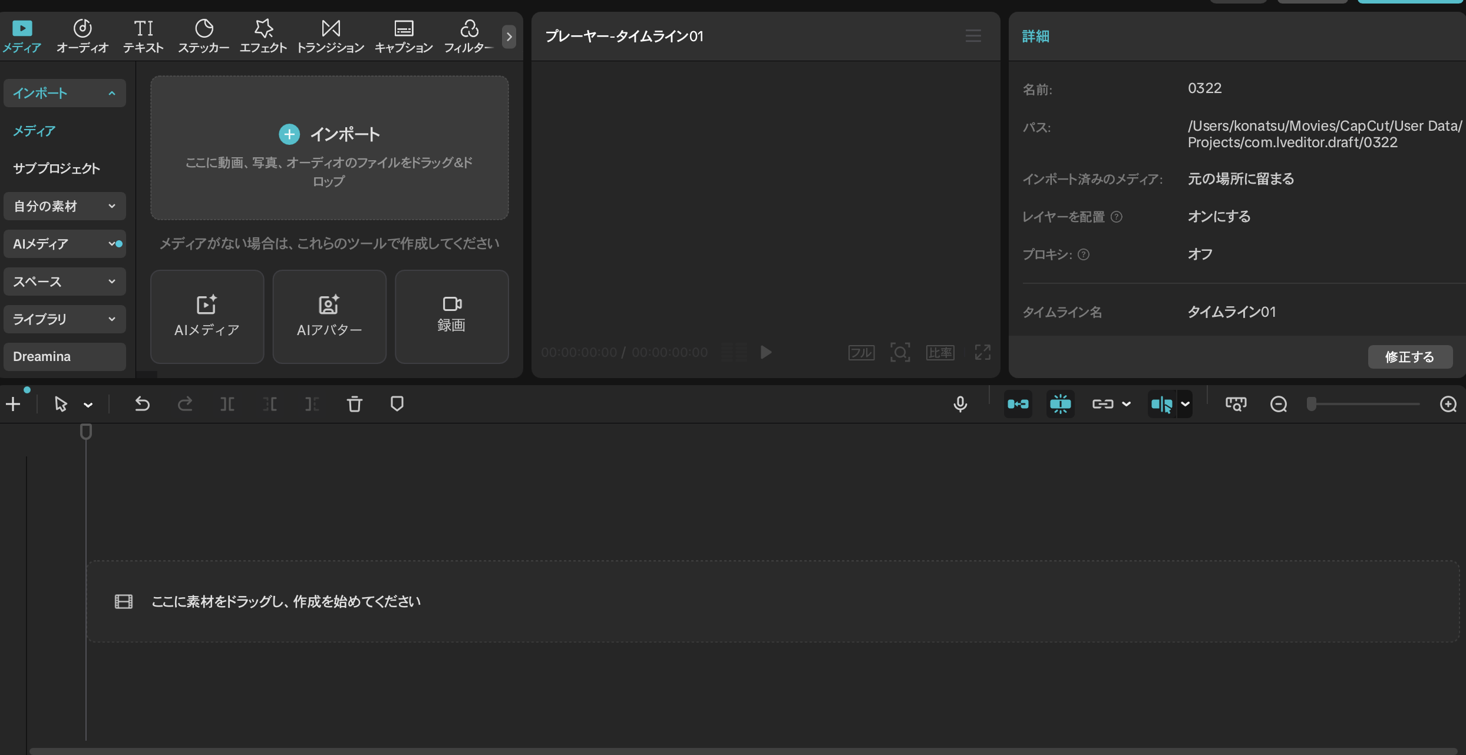Switch to the テキスト tab

(143, 35)
